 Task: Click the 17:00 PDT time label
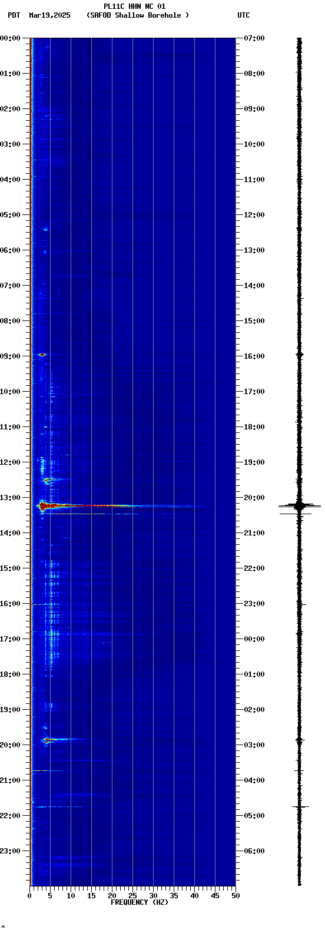(10, 639)
